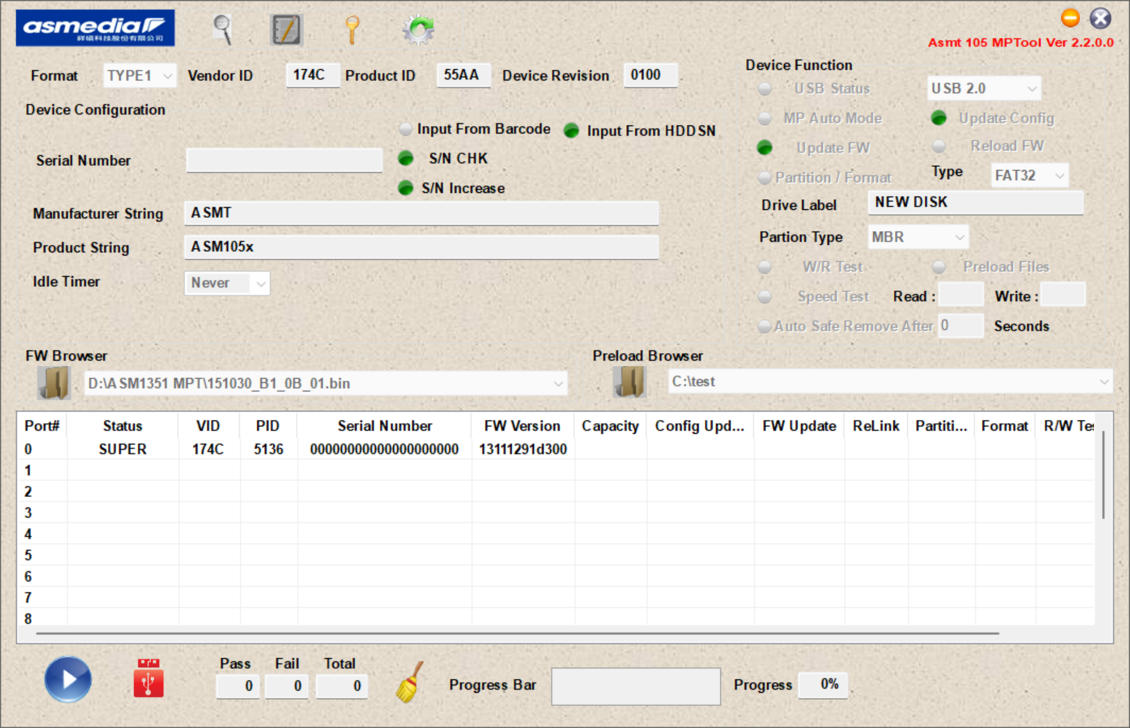The height and width of the screenshot is (728, 1130).
Task: Open FW Browser folder icon
Action: 54,383
